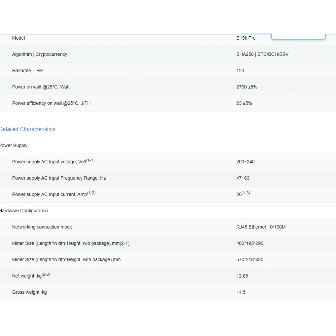
Task: Select the Algorithm | Cryptocurrency row label
Action: (39, 54)
